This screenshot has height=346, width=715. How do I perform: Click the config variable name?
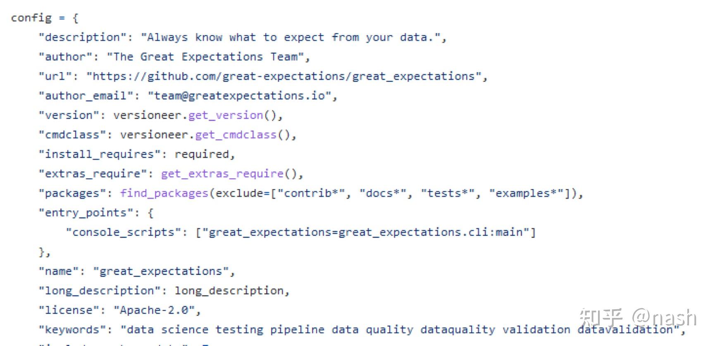coord(31,18)
